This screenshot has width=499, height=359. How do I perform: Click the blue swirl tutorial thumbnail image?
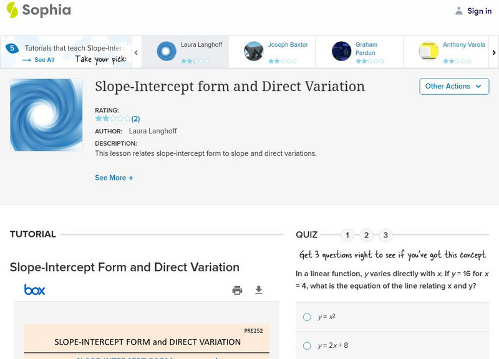point(46,115)
